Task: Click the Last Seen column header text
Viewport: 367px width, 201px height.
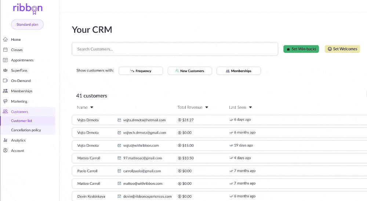Action: 237,107
